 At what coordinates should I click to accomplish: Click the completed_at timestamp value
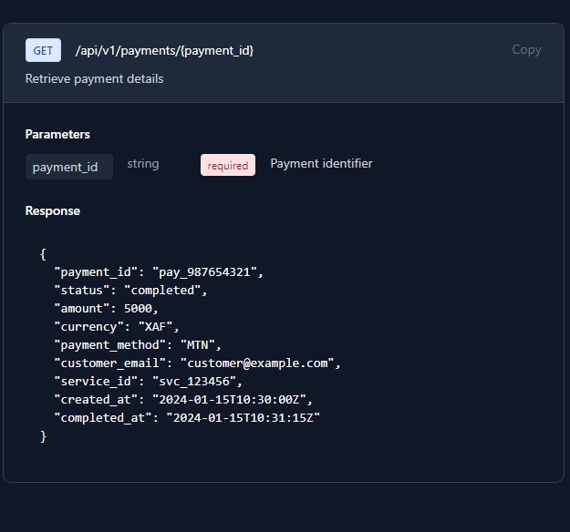point(243,417)
